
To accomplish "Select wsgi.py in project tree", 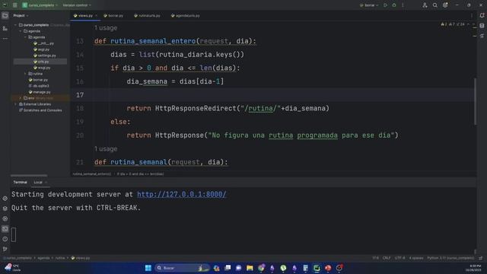I will tap(42, 68).
